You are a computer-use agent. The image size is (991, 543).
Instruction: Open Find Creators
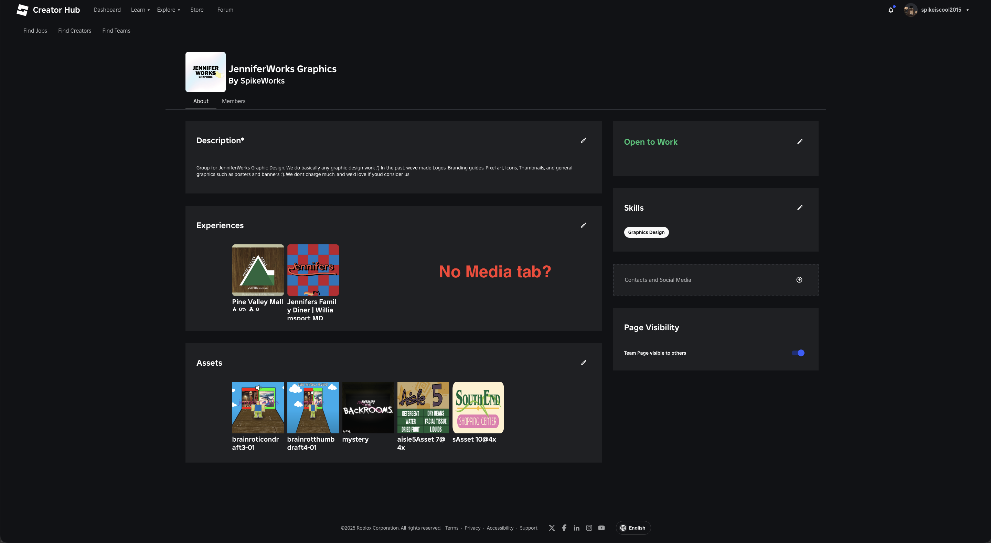[x=75, y=31]
